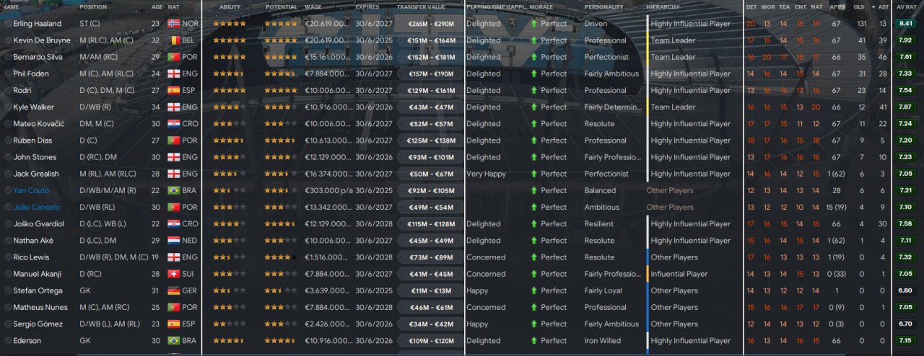
Task: Click Kevin De Bruyne's Belgium flag icon
Action: click(x=173, y=40)
